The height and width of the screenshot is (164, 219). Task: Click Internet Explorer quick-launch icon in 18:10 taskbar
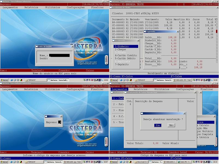click(x=121, y=162)
